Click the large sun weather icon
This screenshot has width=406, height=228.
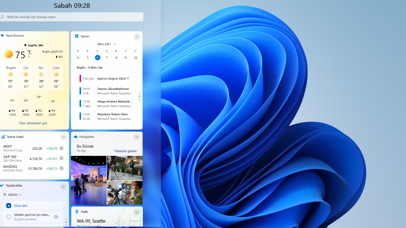tap(9, 54)
